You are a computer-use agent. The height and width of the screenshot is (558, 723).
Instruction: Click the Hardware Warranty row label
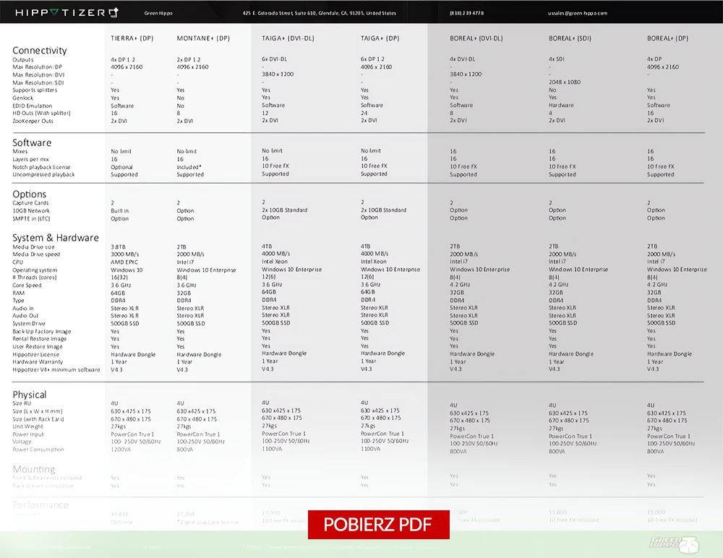pyautogui.click(x=38, y=361)
